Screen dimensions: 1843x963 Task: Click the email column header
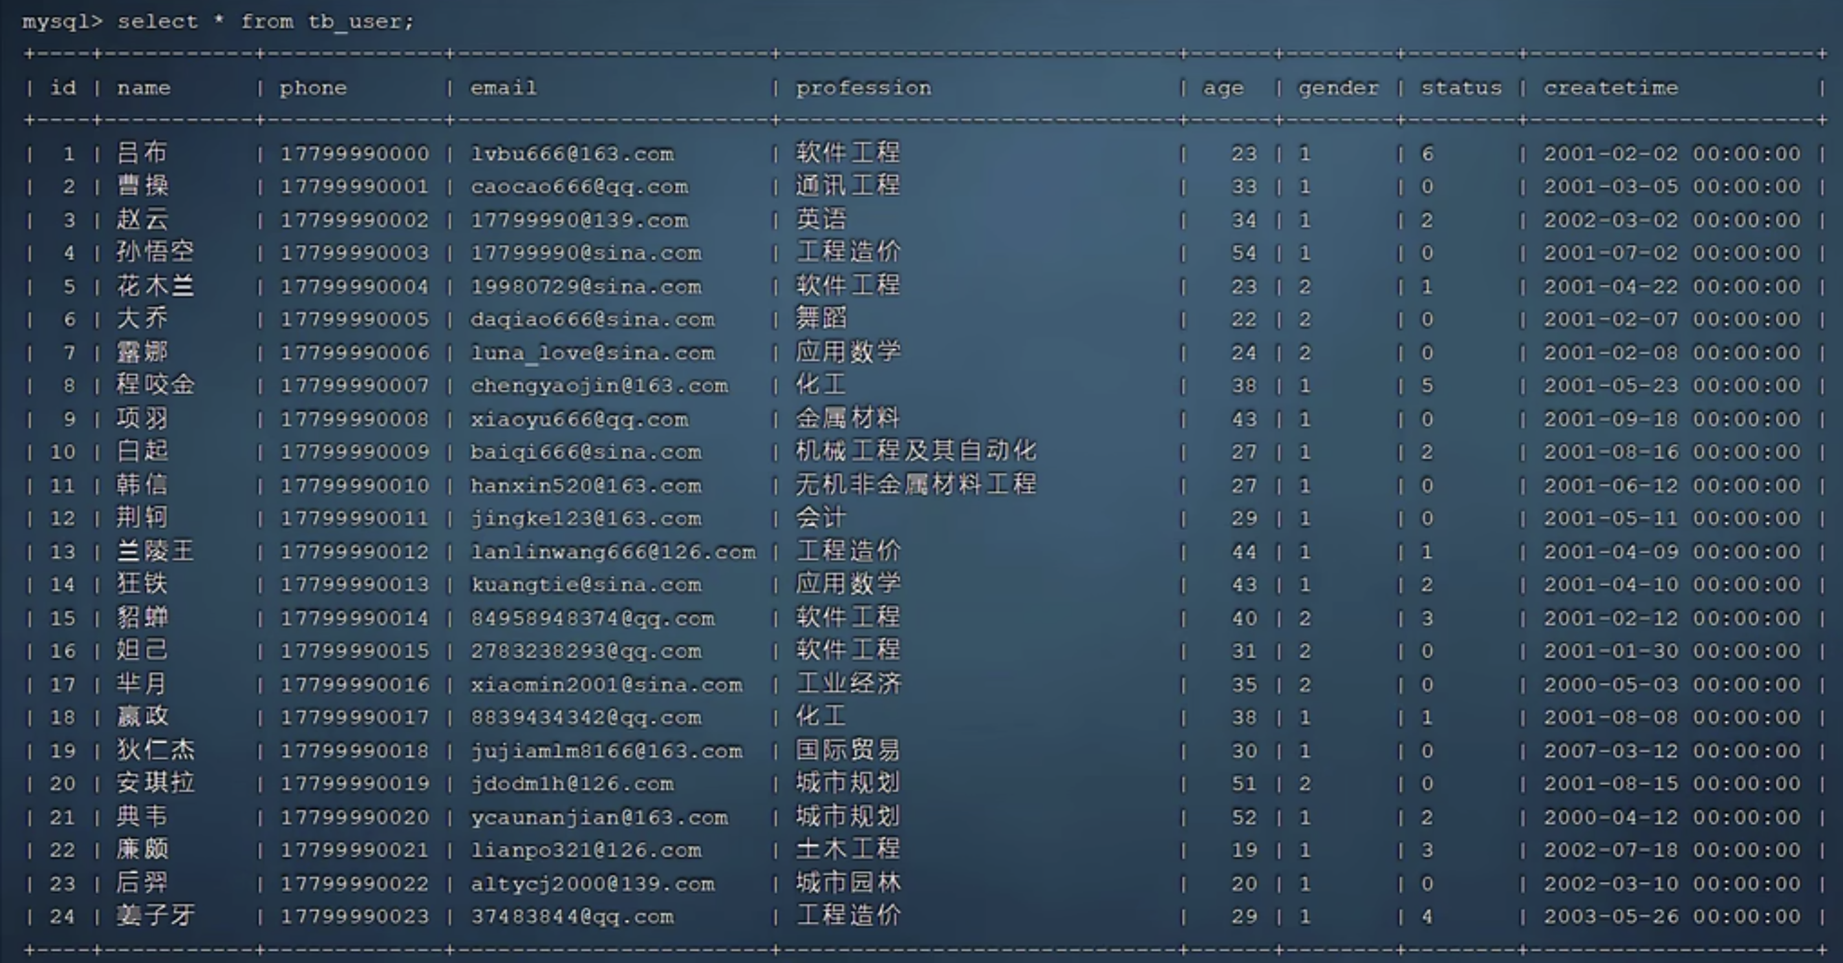(503, 88)
